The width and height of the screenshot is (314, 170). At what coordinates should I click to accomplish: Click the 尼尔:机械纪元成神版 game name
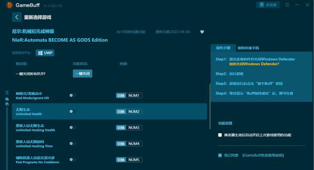pyautogui.click(x=33, y=31)
